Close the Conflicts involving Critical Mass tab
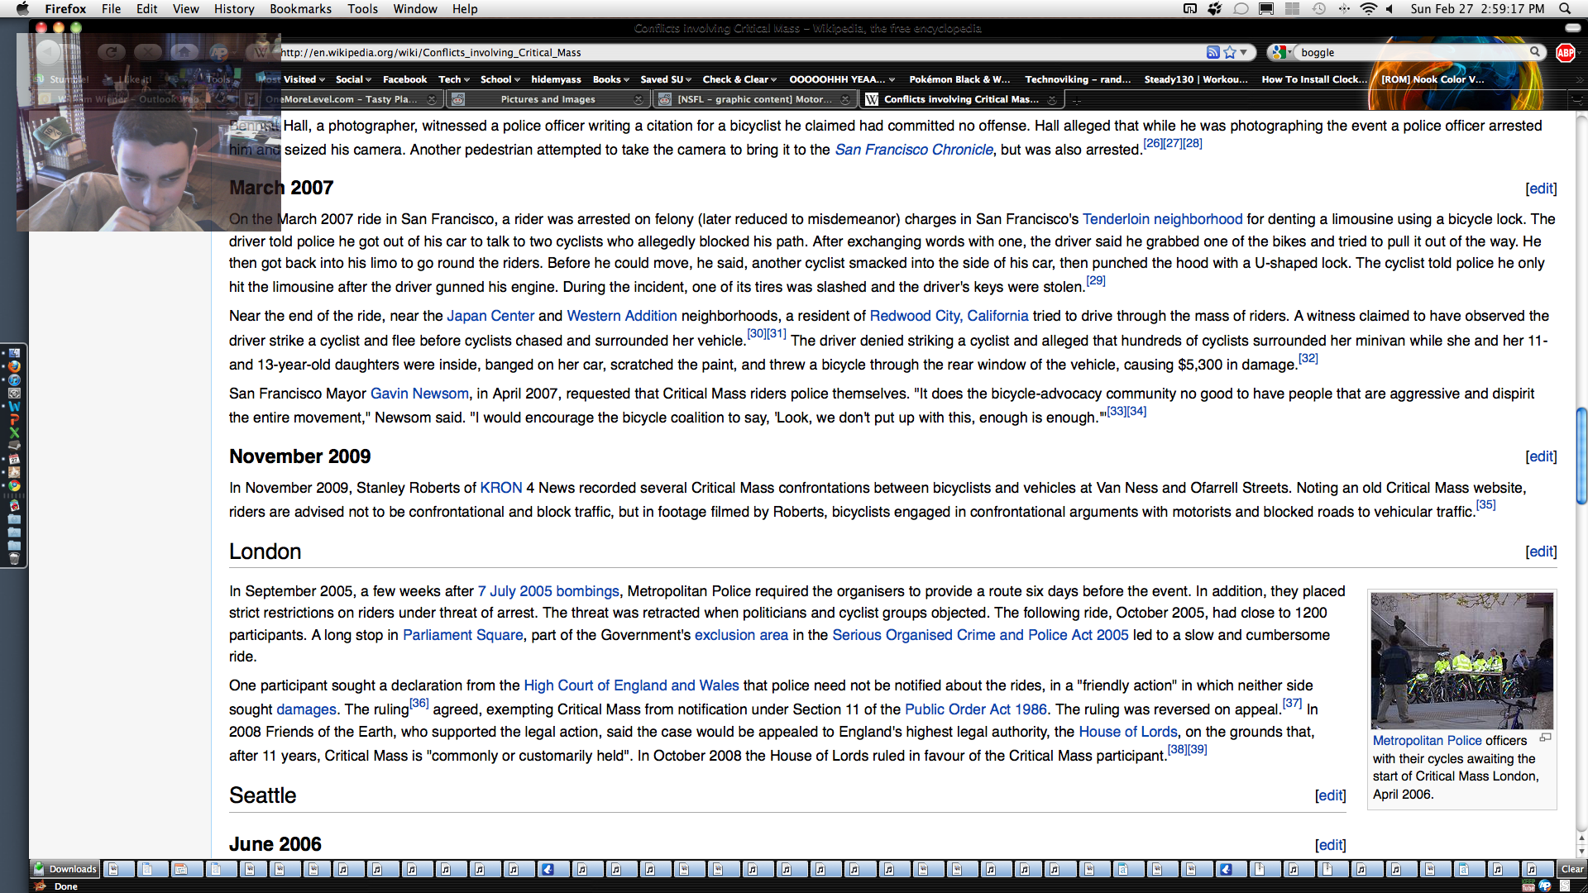 point(1052,99)
